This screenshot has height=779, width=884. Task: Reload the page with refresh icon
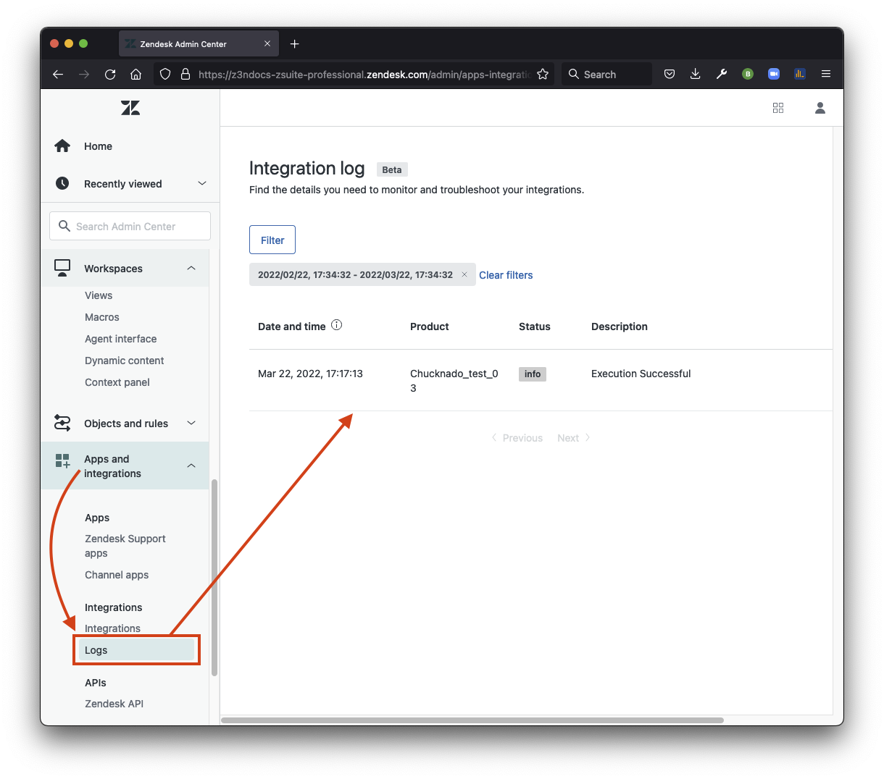coord(110,74)
